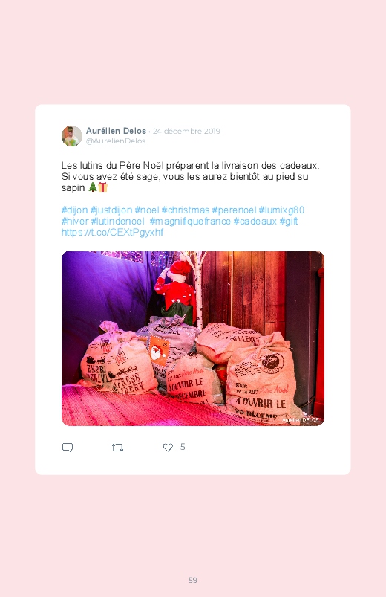Click the retweet arrows icon
Viewport: 386px width, 597px height.
[117, 448]
